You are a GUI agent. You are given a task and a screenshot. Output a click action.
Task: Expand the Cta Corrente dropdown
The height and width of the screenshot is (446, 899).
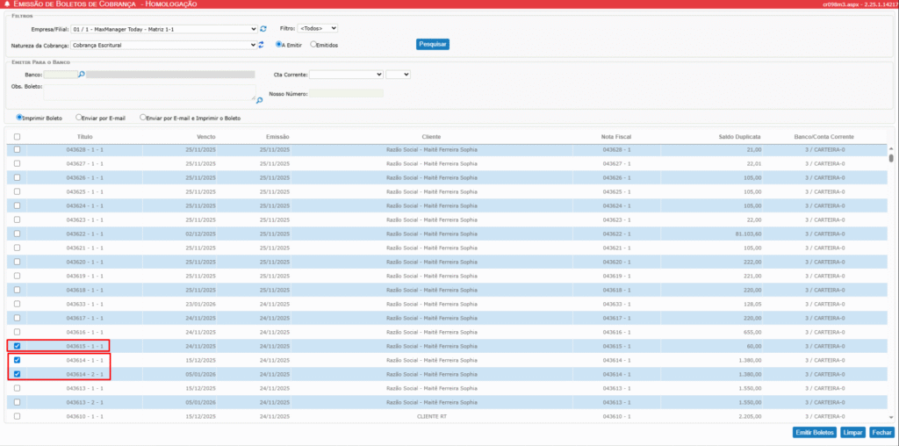346,75
